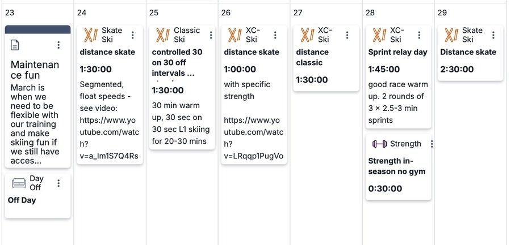The image size is (511, 245).
Task: Click the XC-Ski icon on day 27
Action: click(x=307, y=35)
